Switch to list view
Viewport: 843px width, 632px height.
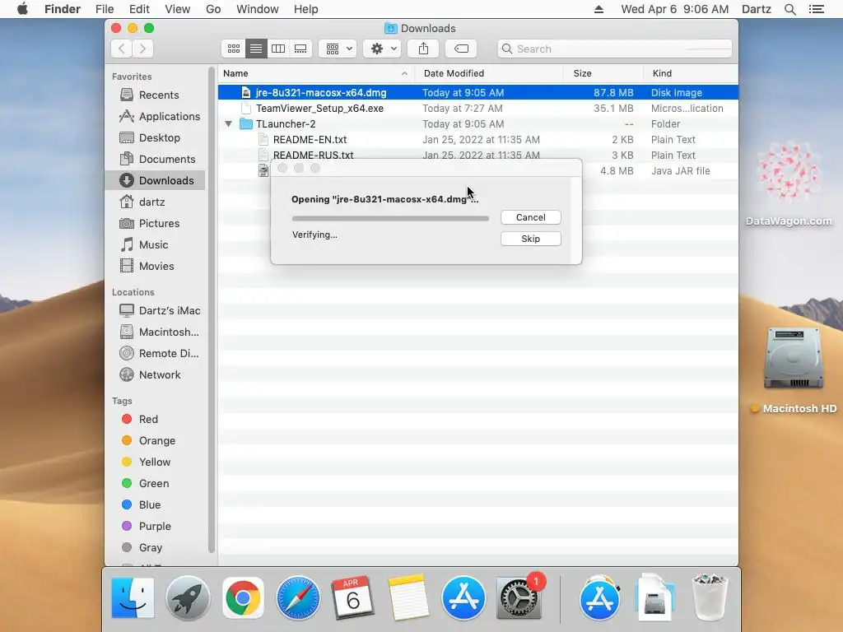pyautogui.click(x=256, y=49)
